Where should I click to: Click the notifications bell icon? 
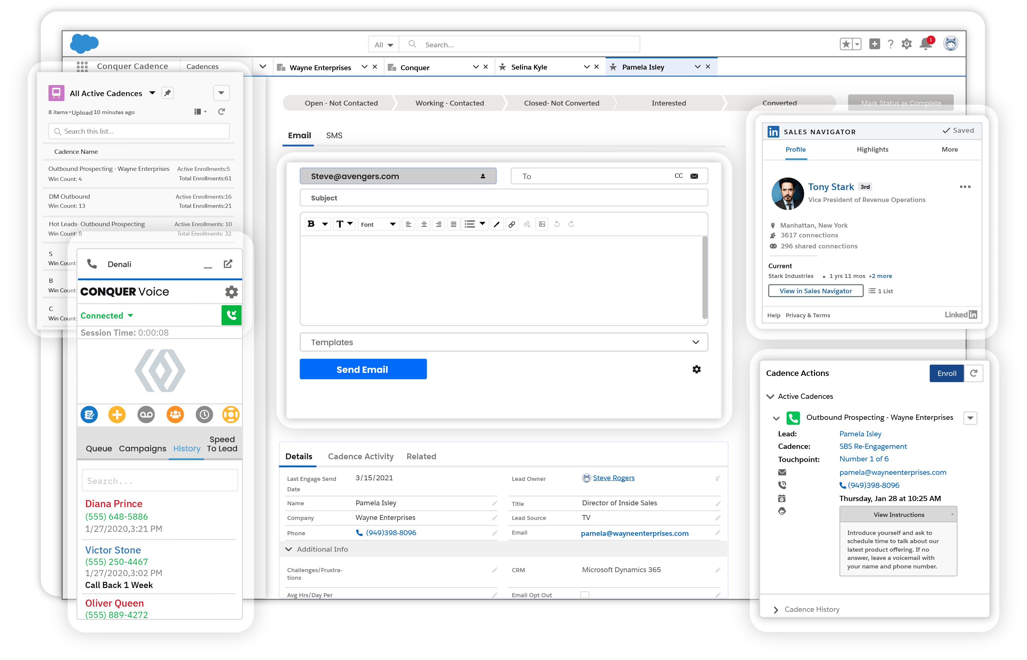(925, 44)
